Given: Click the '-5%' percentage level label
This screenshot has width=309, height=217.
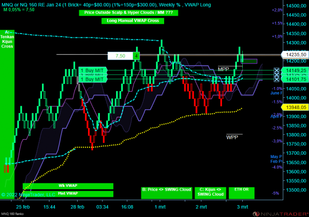Looking at the screenshot, I should (x=276, y=193).
